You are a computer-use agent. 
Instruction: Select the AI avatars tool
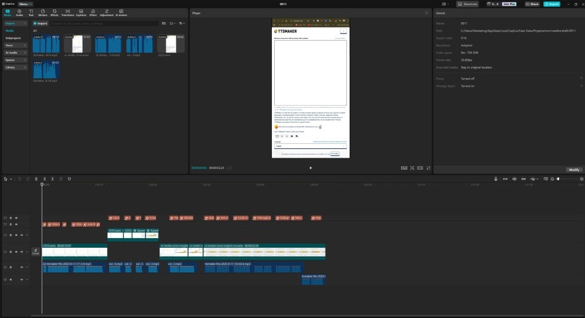tap(121, 12)
